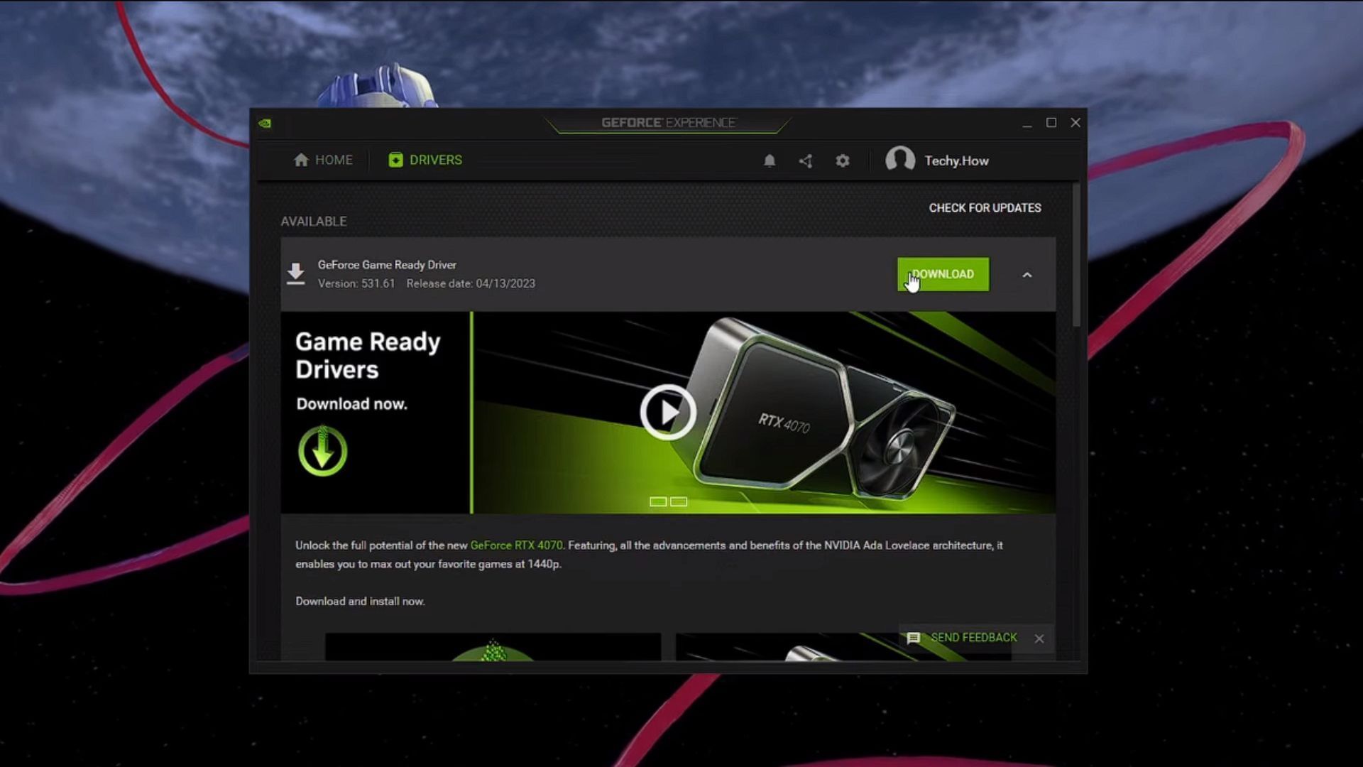Click the 'Version: 531.61' text
This screenshot has width=1363, height=767.
tap(356, 283)
